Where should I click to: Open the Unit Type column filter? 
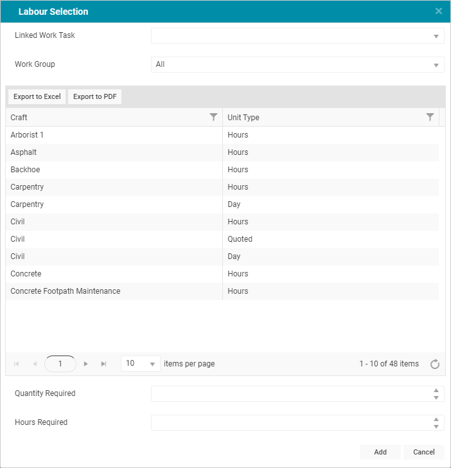point(430,117)
